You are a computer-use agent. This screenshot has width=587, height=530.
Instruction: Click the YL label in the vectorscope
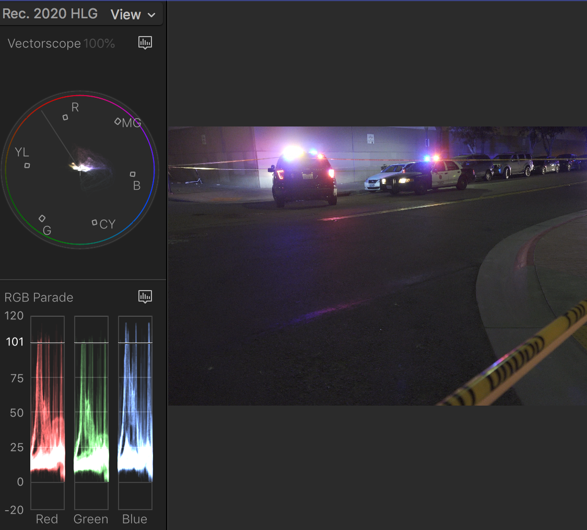(22, 152)
